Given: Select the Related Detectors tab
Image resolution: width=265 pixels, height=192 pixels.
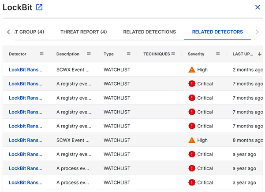Looking at the screenshot, I should tap(217, 32).
